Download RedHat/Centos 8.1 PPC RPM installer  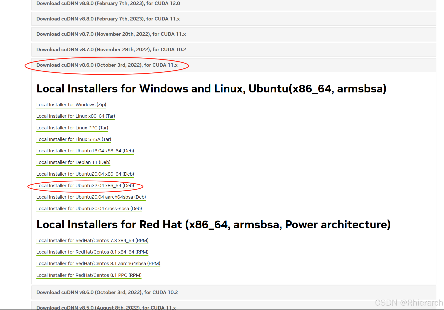[x=89, y=275]
